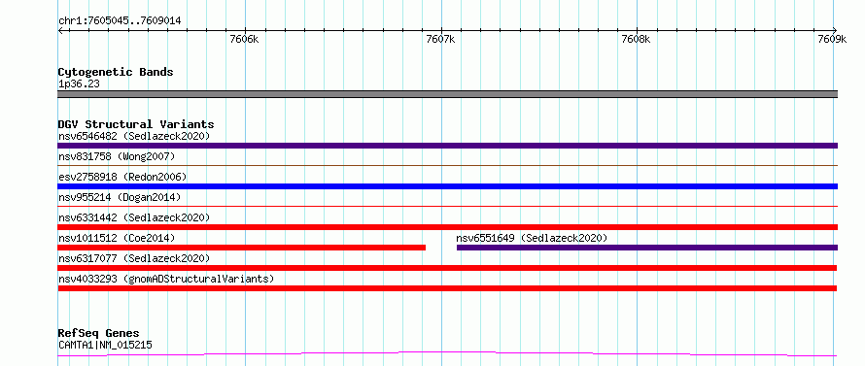865x366 pixels.
Task: Click the Cytogenetic Bands track title
Action: pyautogui.click(x=116, y=72)
